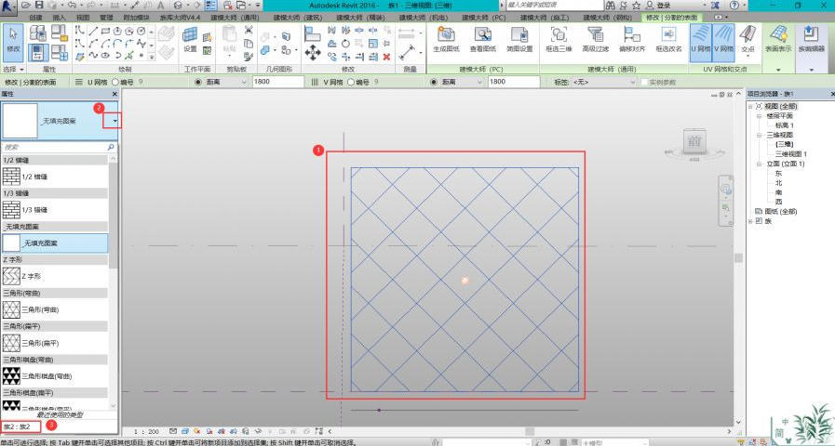This screenshot has width=835, height=446.
Task: Click the 登录 sign-in button
Action: (x=663, y=6)
